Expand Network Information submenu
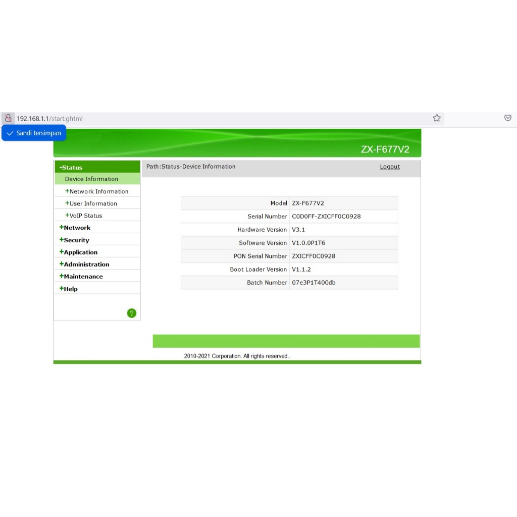517x517 pixels. pyautogui.click(x=98, y=191)
